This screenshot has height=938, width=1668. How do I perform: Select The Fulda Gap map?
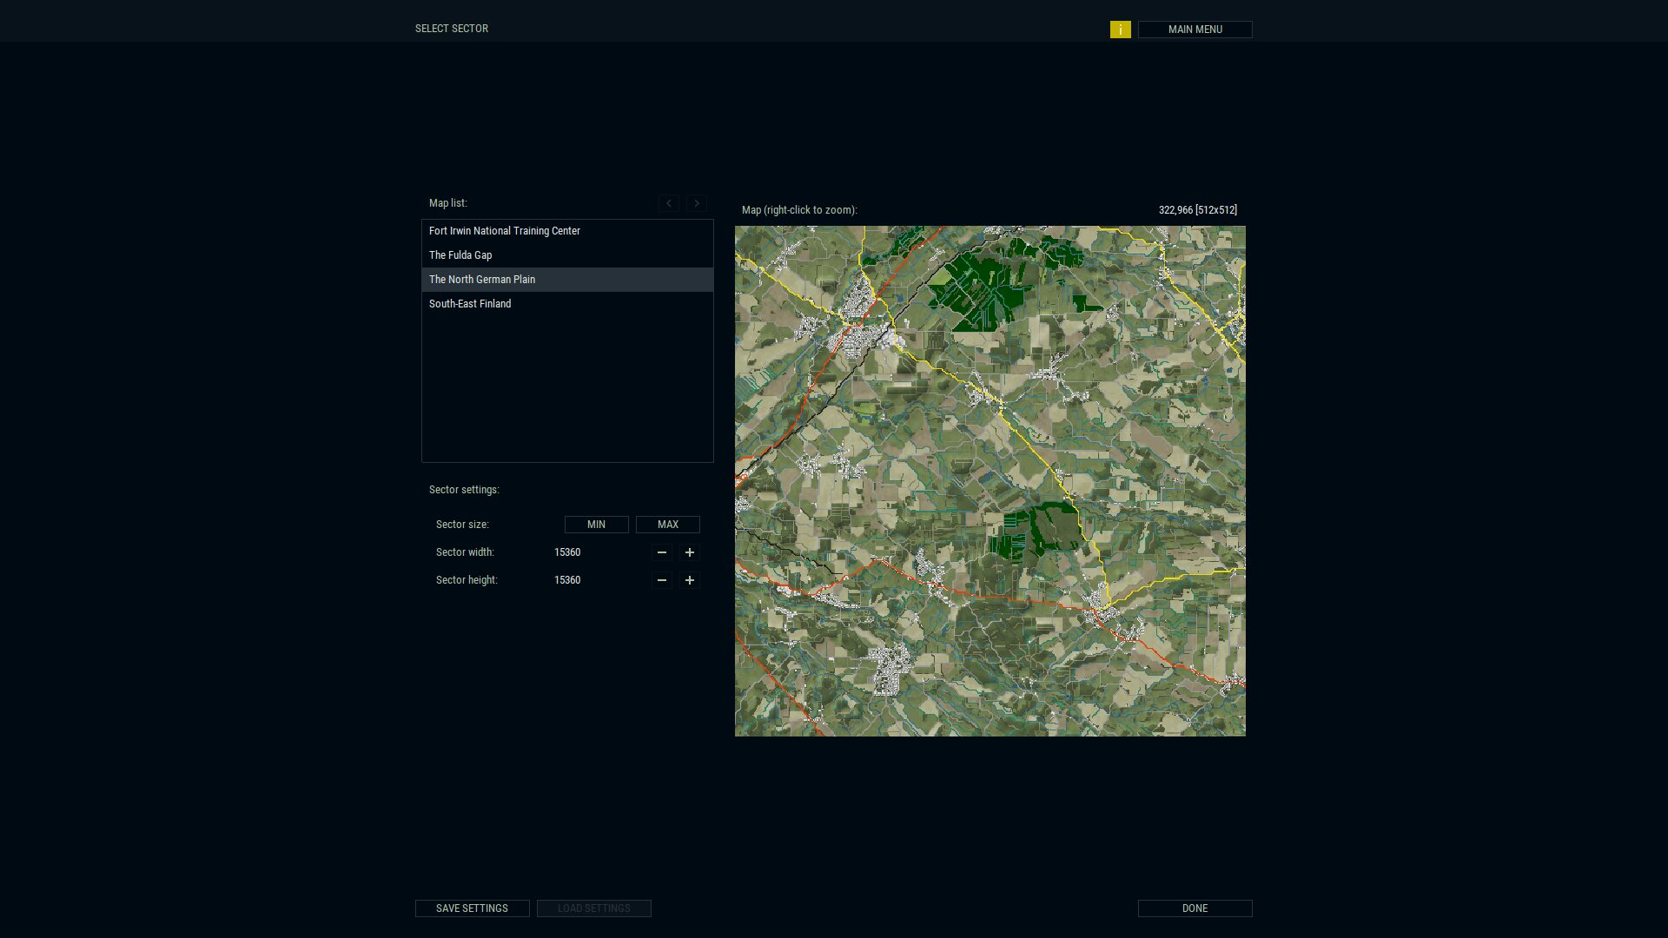point(460,255)
